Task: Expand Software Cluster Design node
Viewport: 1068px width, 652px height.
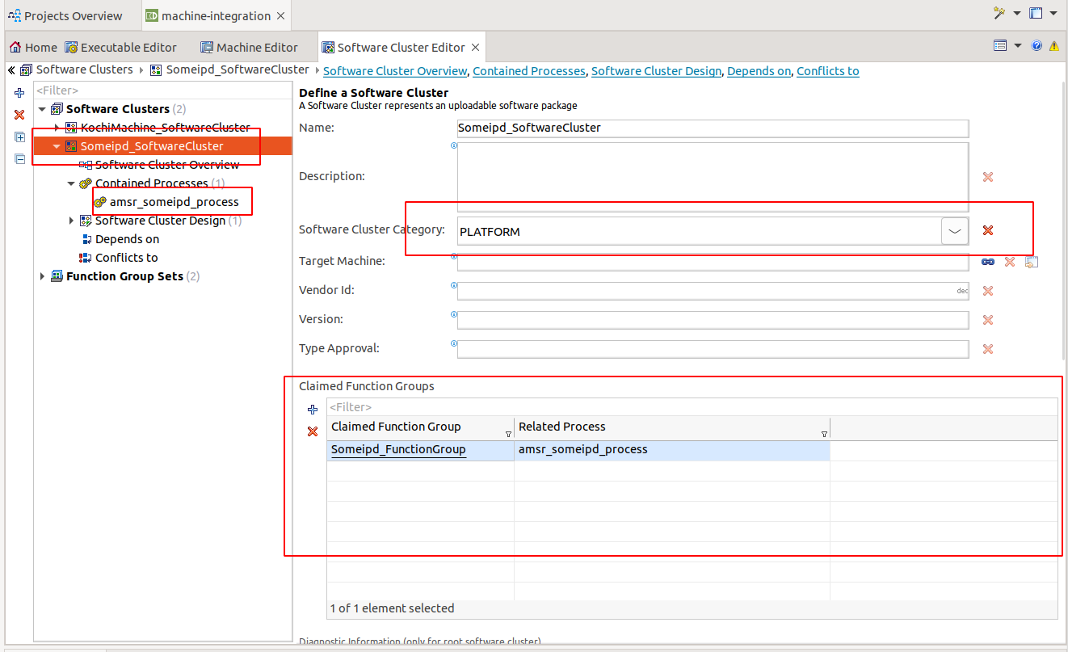Action: pyautogui.click(x=71, y=221)
